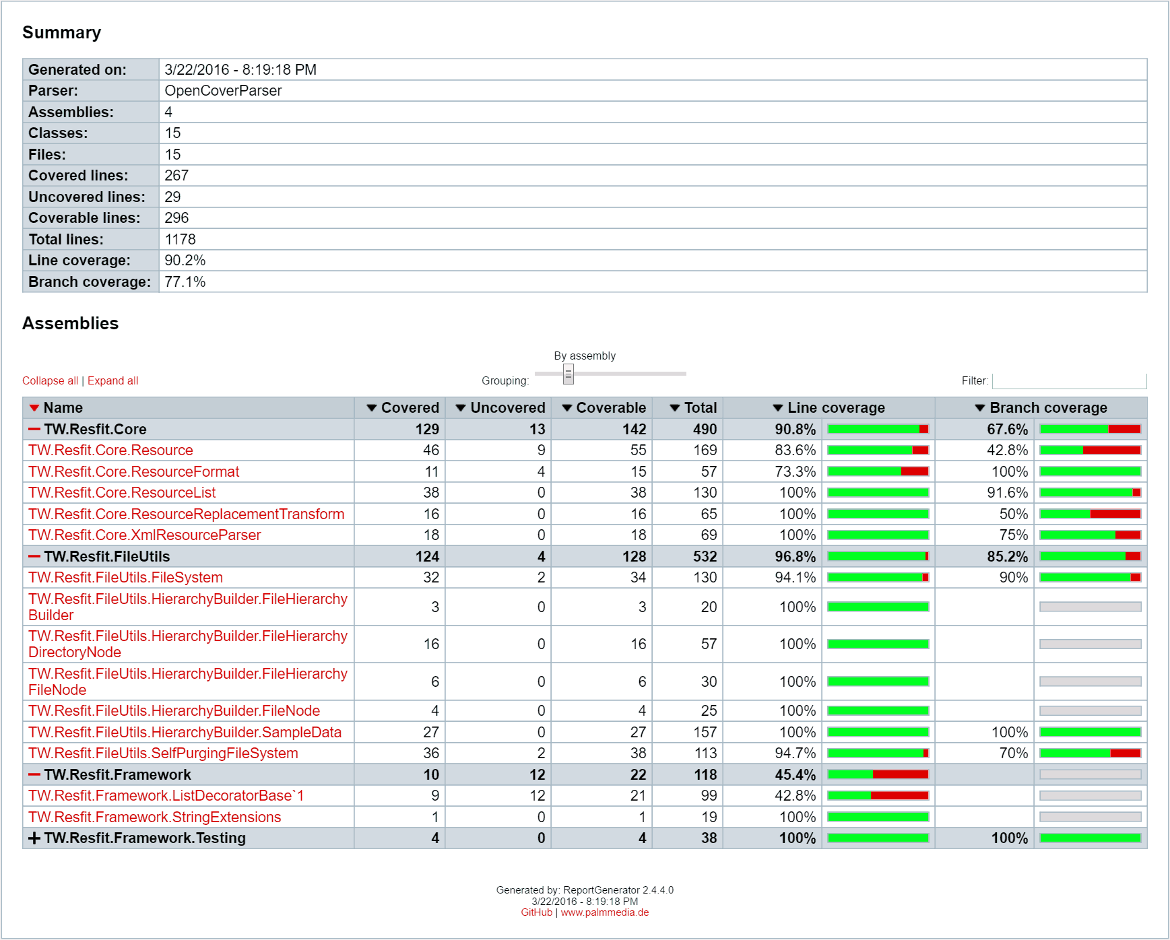Click the Branch coverage column header
Viewport: 1170px width, 940px height.
coord(1041,408)
